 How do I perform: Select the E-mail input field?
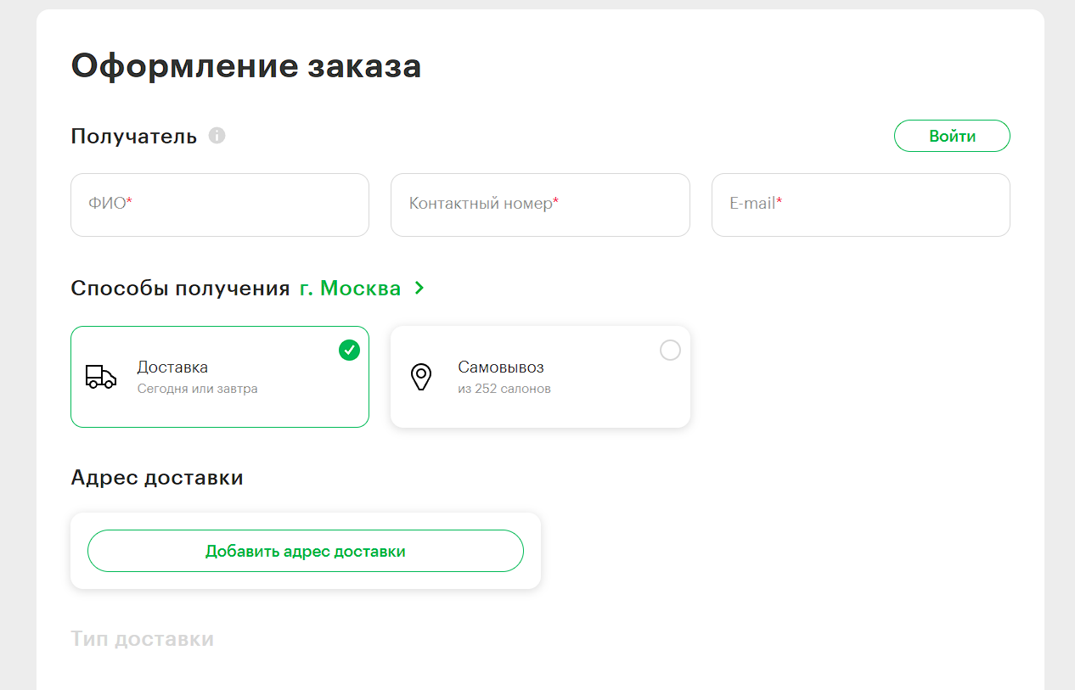tap(860, 205)
